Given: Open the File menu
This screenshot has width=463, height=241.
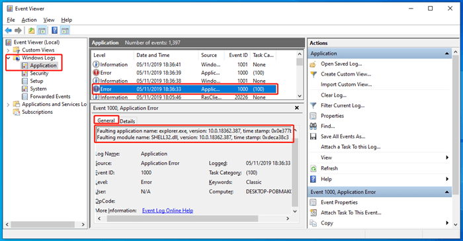Looking at the screenshot, I should click(x=11, y=20).
